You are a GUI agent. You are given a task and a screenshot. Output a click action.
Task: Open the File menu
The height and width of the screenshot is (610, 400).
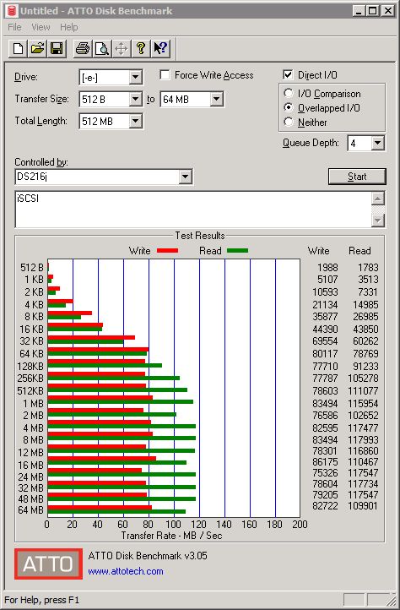[x=15, y=27]
